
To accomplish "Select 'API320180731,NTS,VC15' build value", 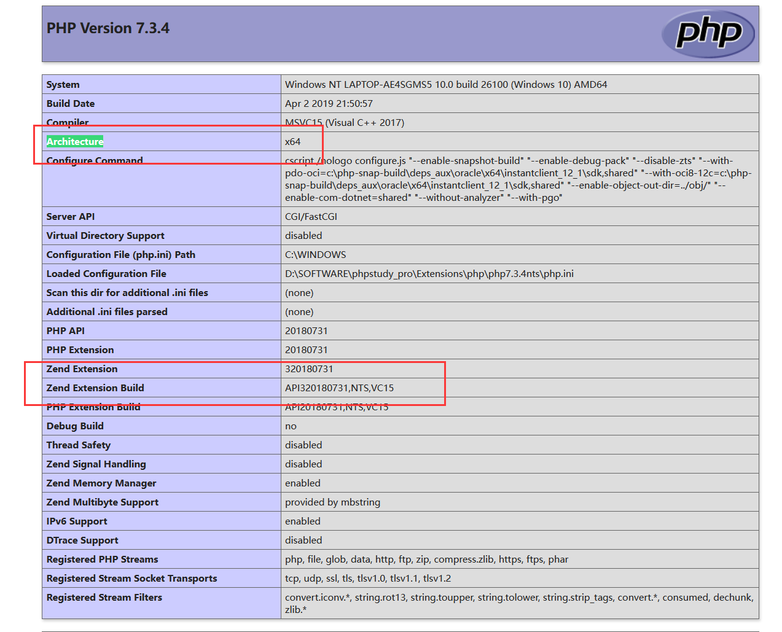I will click(x=340, y=388).
